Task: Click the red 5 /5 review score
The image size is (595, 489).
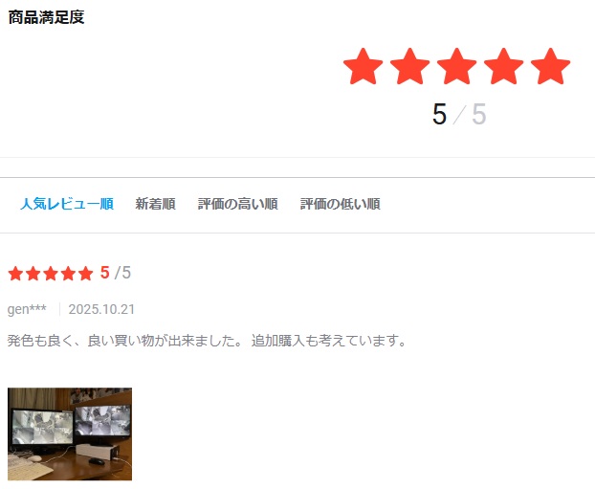Action: 116,273
